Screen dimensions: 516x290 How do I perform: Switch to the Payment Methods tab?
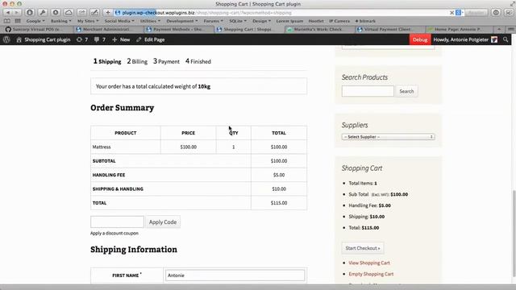(178, 29)
